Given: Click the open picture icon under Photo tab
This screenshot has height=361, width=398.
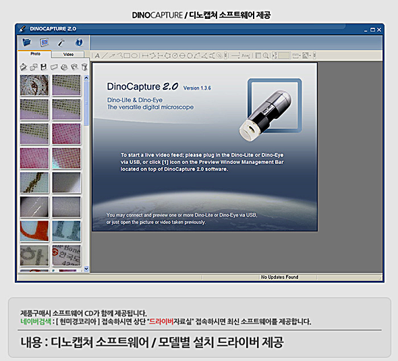Looking at the screenshot, I should click(24, 67).
